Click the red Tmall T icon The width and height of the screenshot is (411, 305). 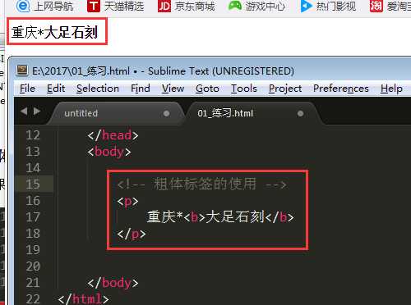[x=94, y=6]
